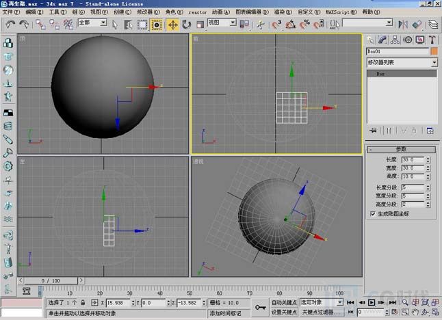Open the 工具 menu

tap(57, 12)
